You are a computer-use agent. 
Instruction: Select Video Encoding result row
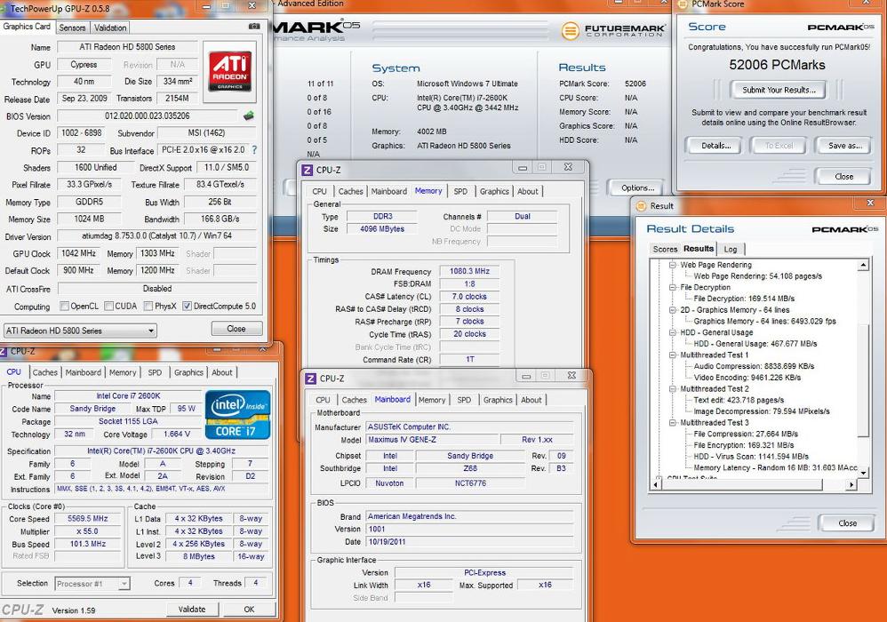pyautogui.click(x=747, y=378)
